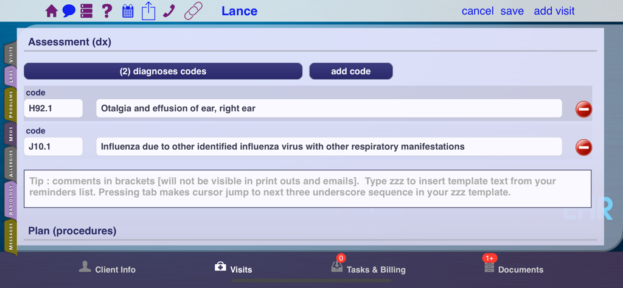The width and height of the screenshot is (623, 288).
Task: Switch to the Labs side tab
Action: 10,76
